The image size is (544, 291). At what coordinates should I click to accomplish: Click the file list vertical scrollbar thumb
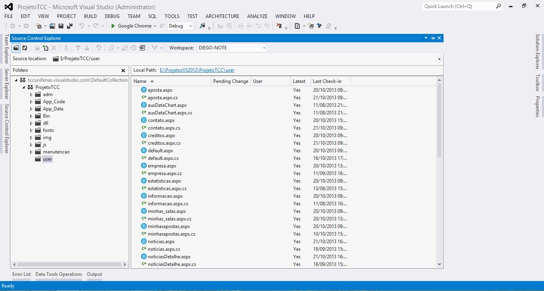[x=440, y=120]
